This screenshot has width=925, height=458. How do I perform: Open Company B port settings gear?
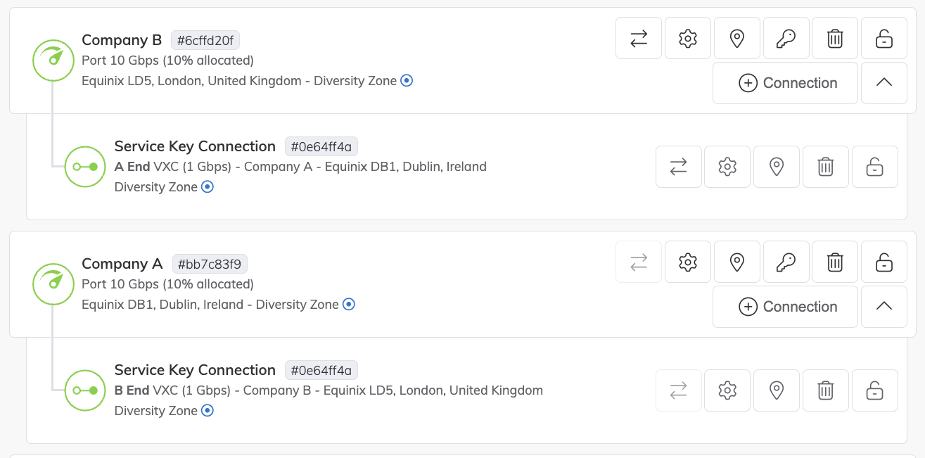(x=688, y=38)
